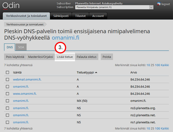Sort by the Isäntä column header
The width and height of the screenshot is (173, 132).
(x=17, y=72)
